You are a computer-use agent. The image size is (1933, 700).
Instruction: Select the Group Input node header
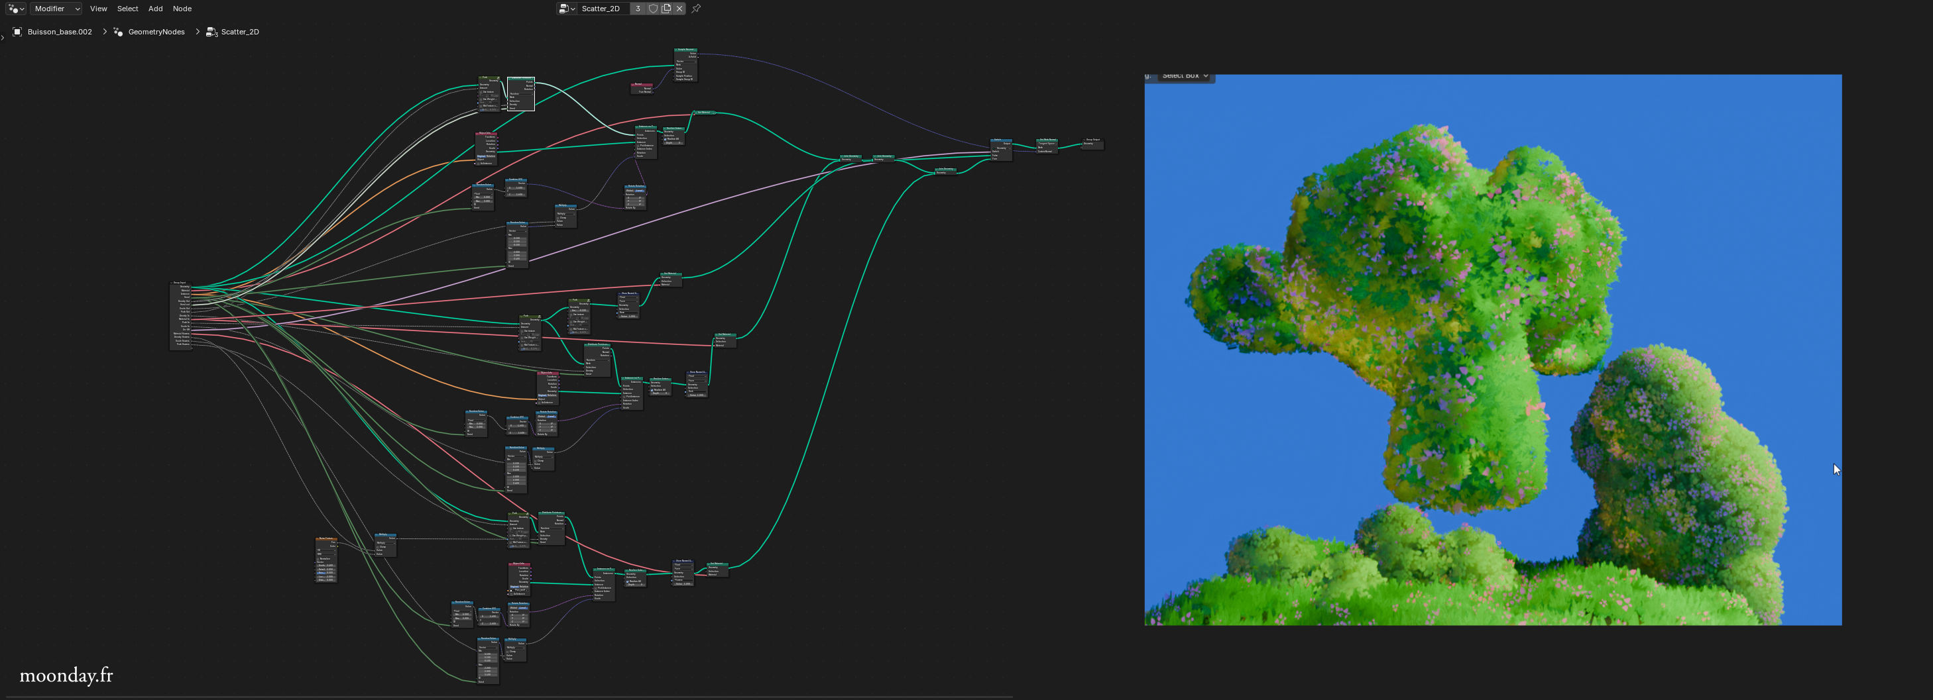[x=180, y=283]
